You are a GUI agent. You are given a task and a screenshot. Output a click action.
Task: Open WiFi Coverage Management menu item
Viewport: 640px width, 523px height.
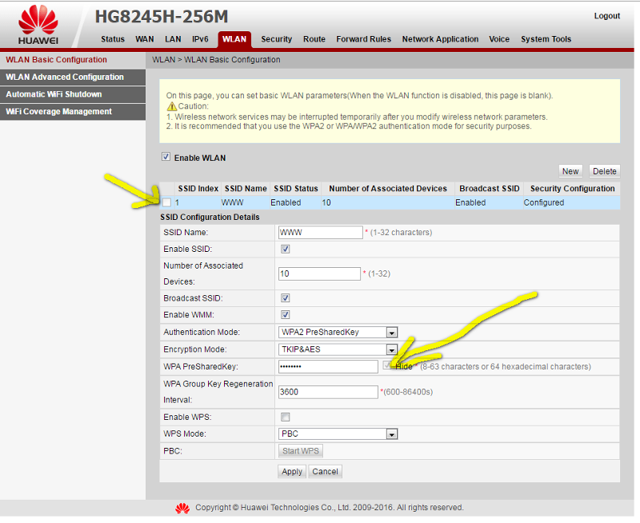click(x=73, y=112)
